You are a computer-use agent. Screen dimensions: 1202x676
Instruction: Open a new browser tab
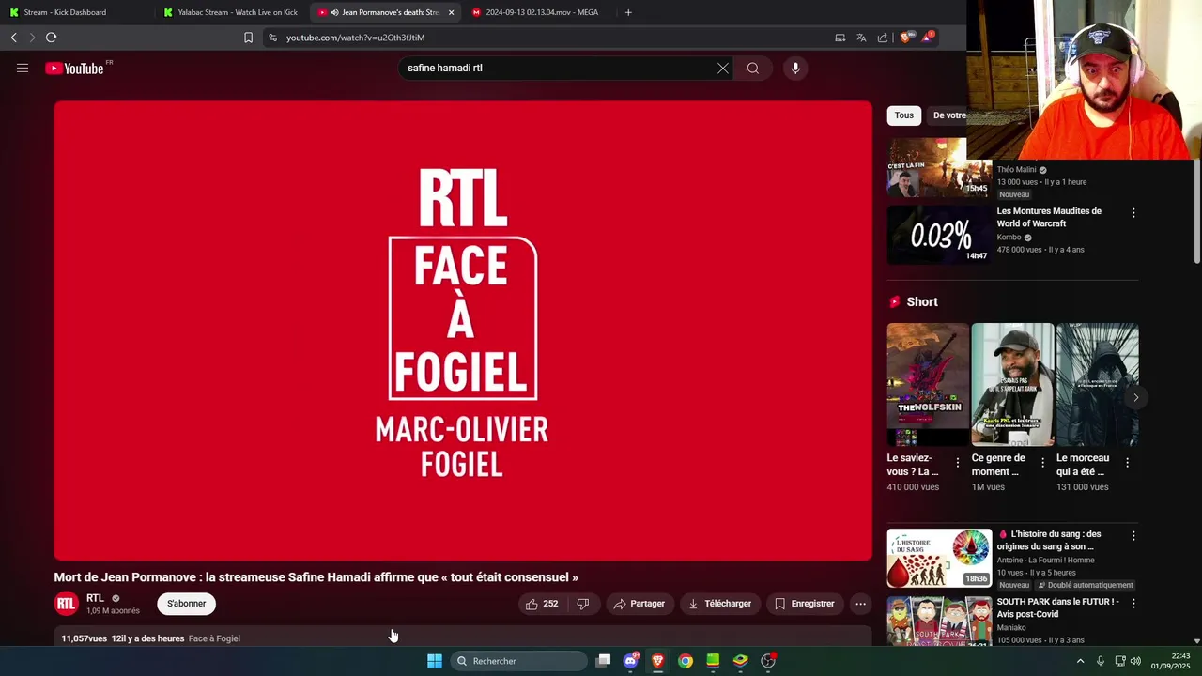click(628, 12)
